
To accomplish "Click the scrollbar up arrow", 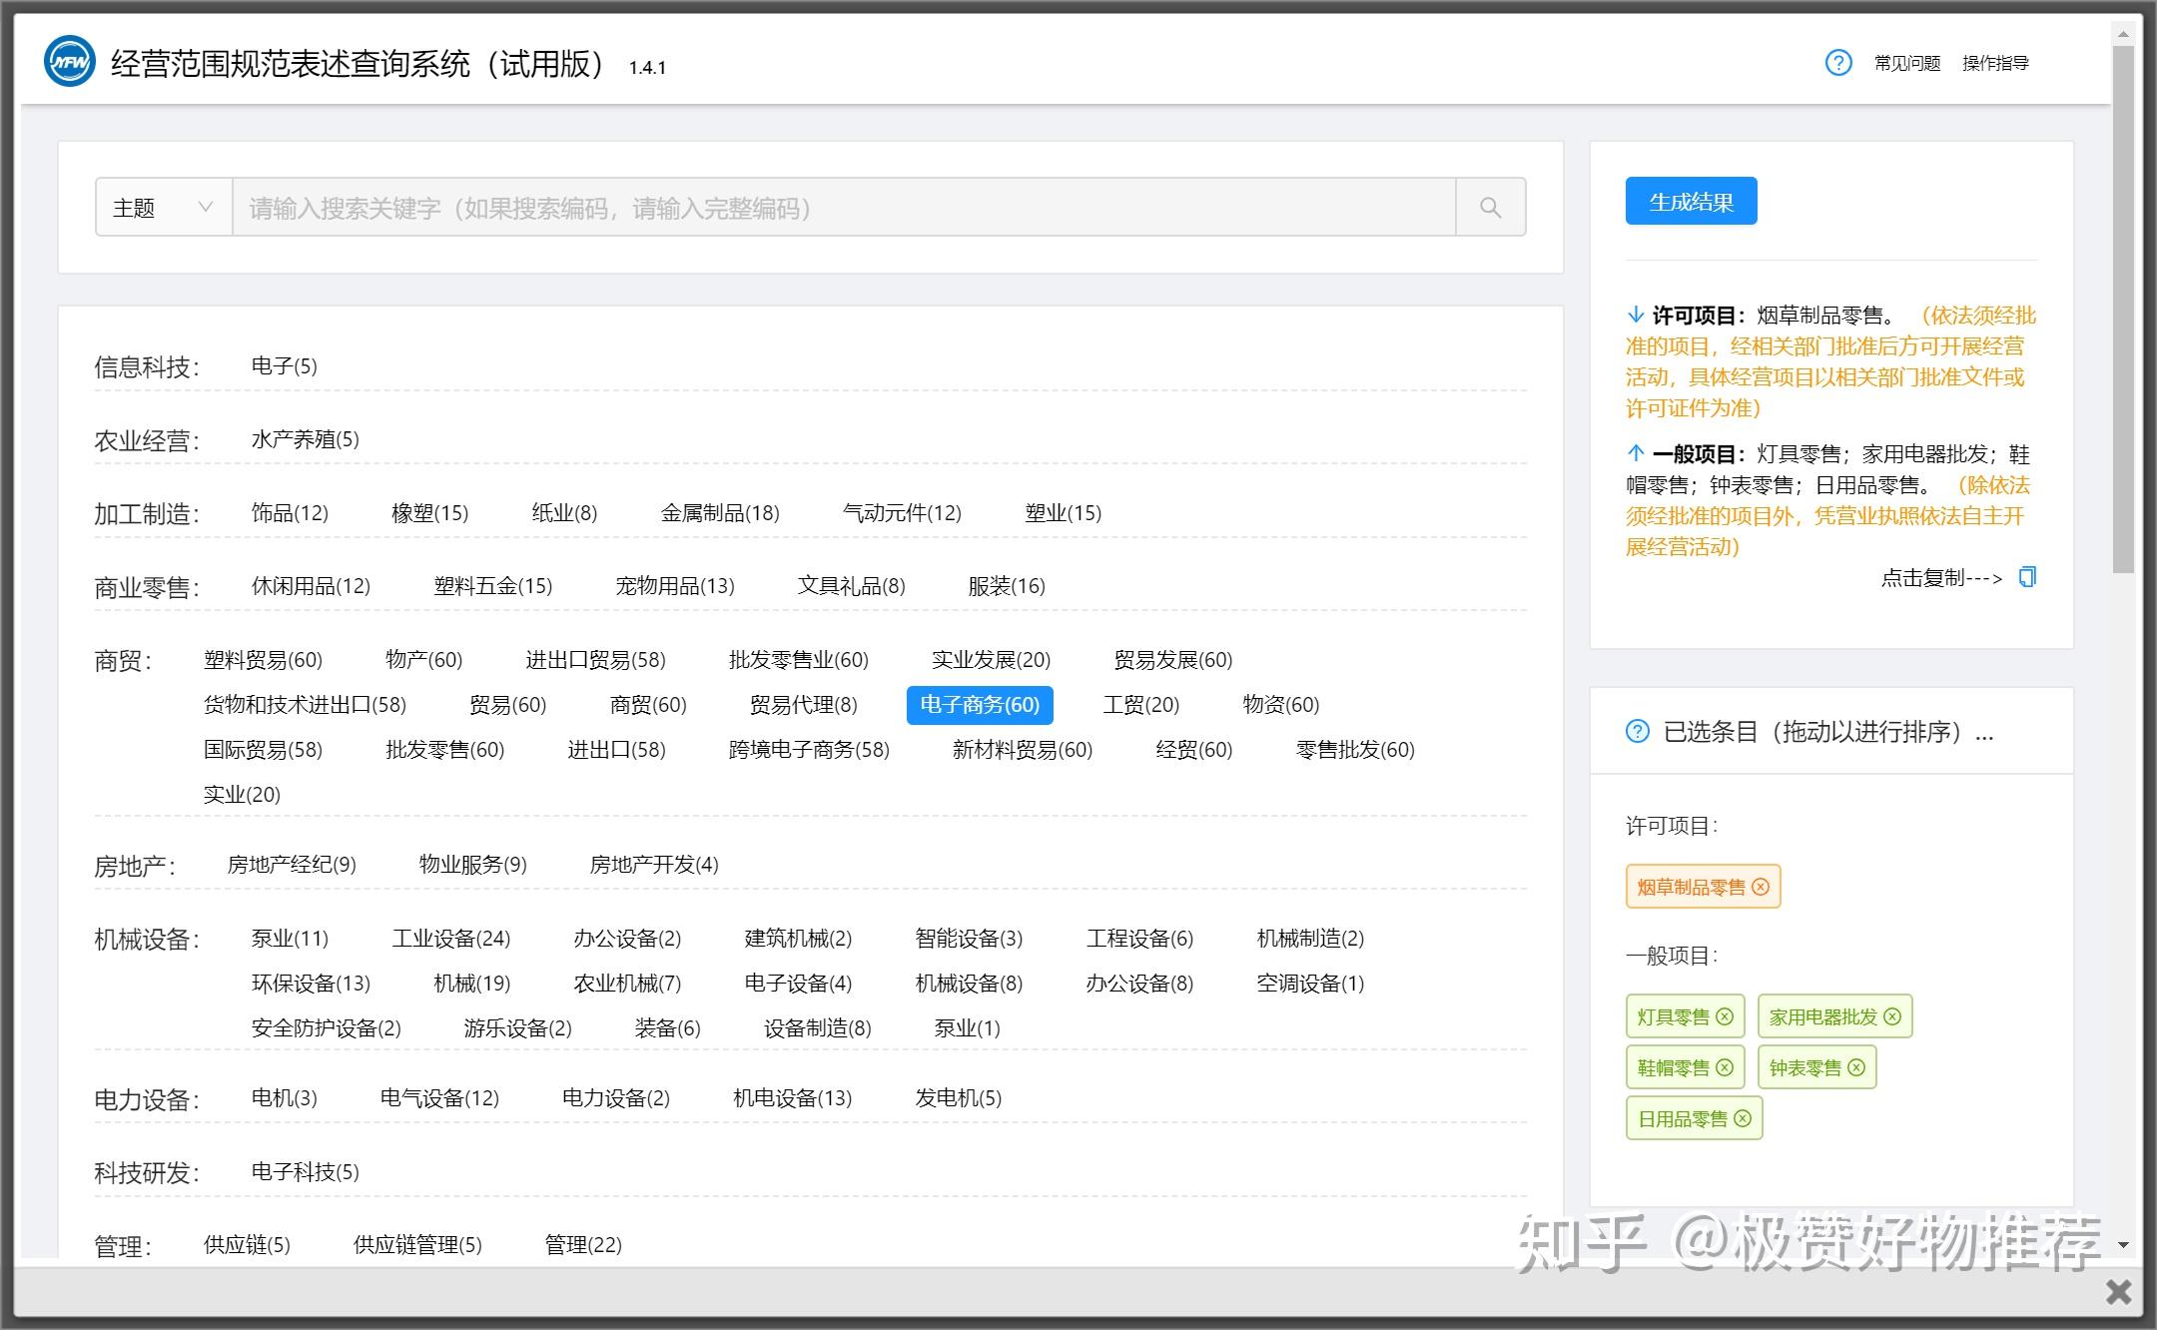I will click(x=2123, y=34).
